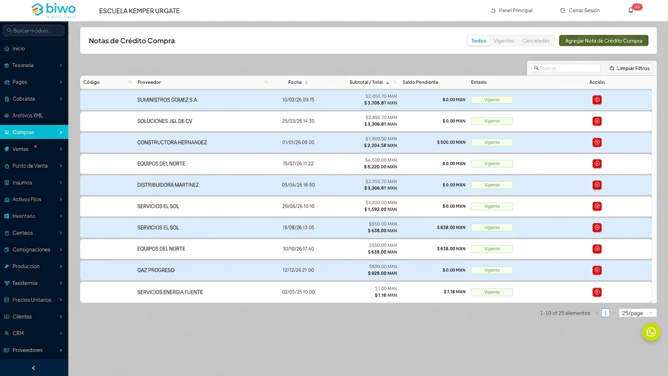Click red action icon for GAZ PROGRESO
This screenshot has width=668, height=376.
coord(597,270)
